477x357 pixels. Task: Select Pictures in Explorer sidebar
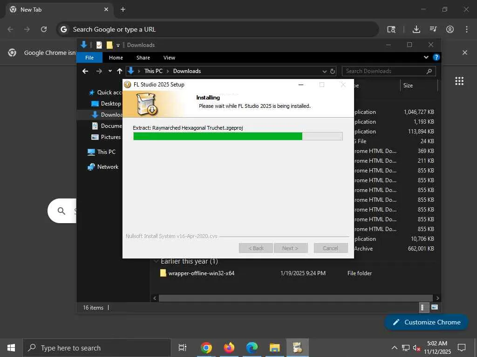(x=106, y=137)
